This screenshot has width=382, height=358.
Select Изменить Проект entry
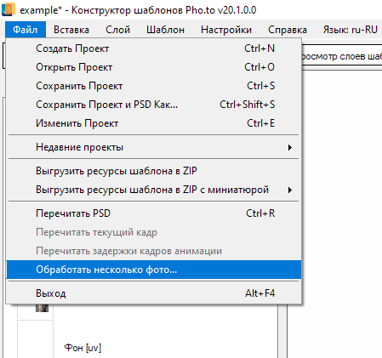coord(153,123)
